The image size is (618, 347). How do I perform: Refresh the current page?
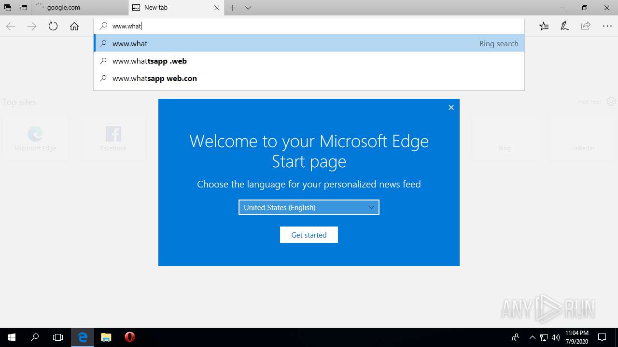coord(53,27)
